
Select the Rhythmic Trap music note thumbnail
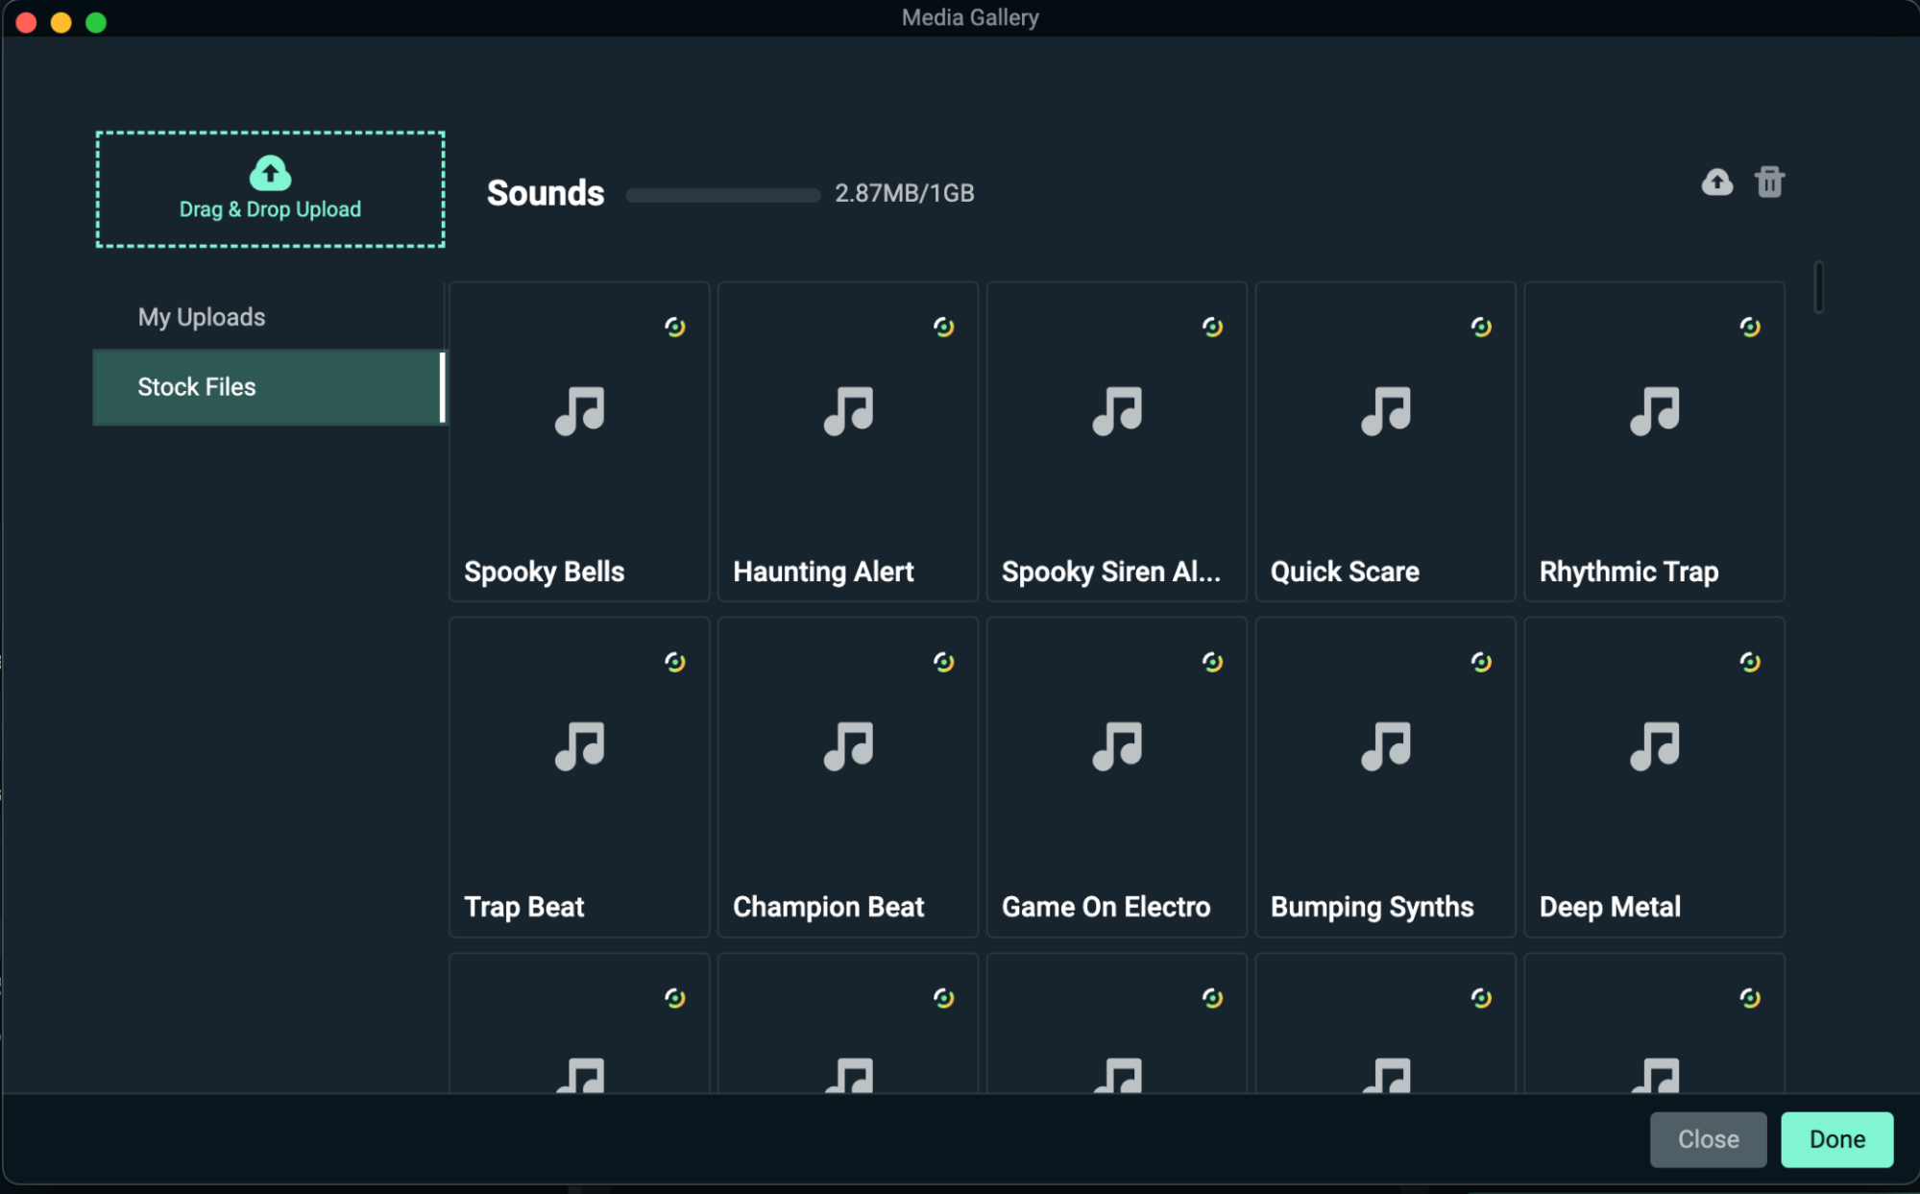point(1654,411)
